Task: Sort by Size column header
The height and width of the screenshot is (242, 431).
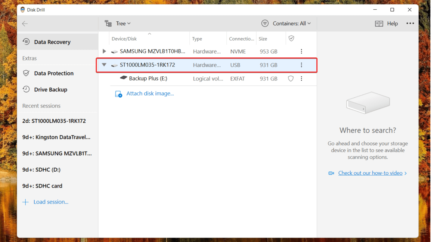Action: pyautogui.click(x=263, y=39)
